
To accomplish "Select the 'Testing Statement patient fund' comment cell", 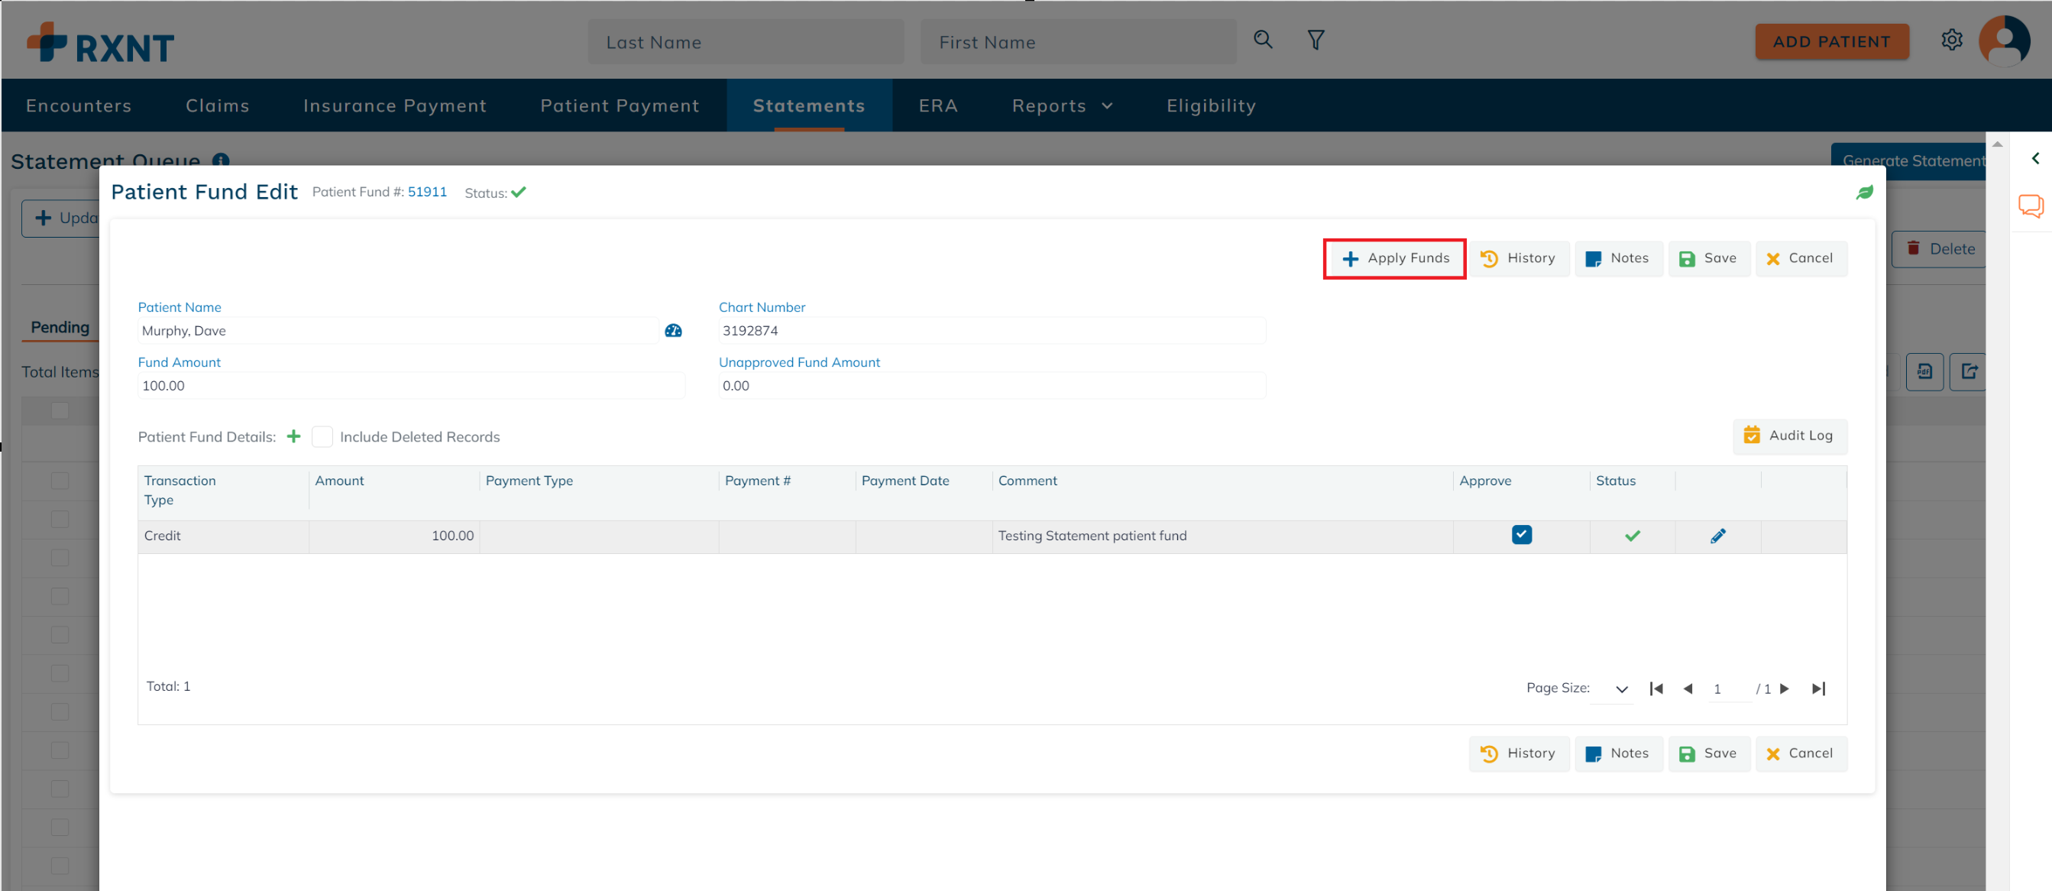I will click(1222, 536).
